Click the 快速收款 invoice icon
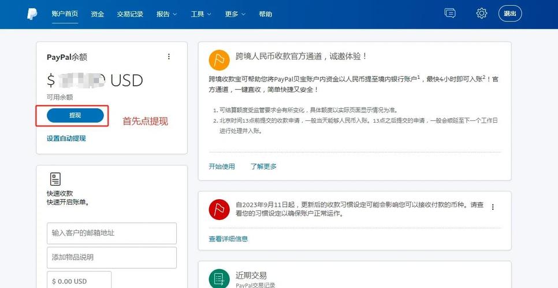 (55, 179)
